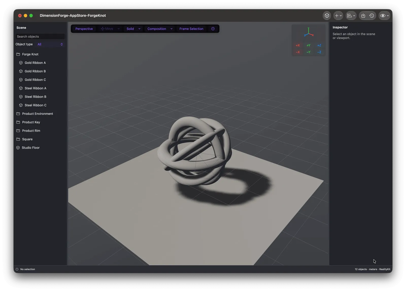Image resolution: width=406 pixels, height=291 pixels.
Task: Select Steel Ribbon C object
Action: (40, 105)
